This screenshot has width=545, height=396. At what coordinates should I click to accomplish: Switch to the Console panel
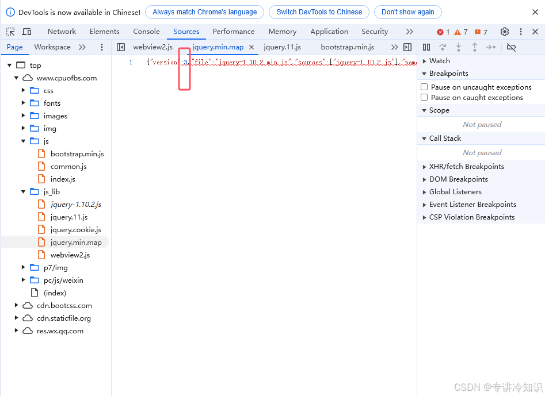[x=146, y=31]
